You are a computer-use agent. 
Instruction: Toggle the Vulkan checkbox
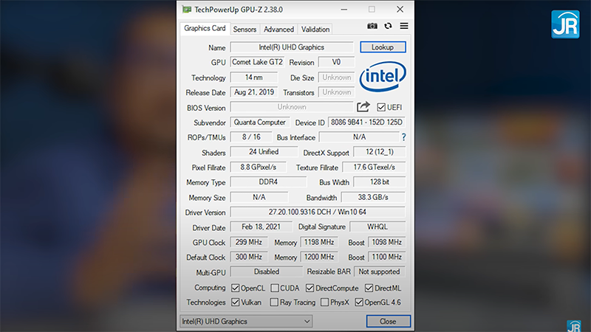click(235, 302)
